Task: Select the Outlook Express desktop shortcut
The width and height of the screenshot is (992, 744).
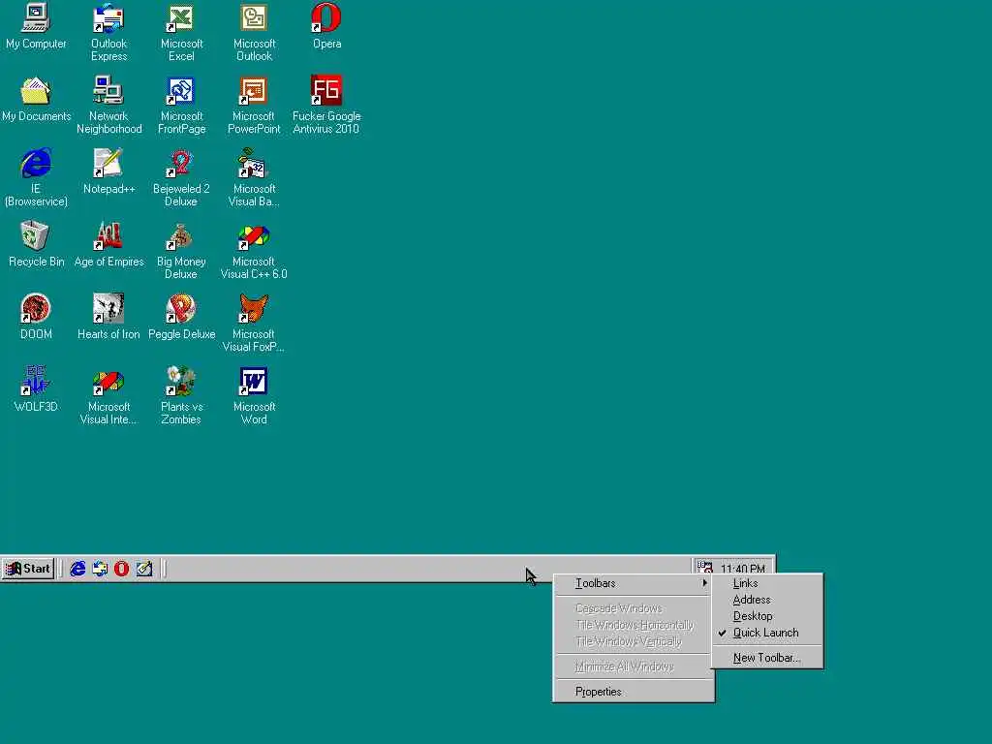Action: point(108,32)
